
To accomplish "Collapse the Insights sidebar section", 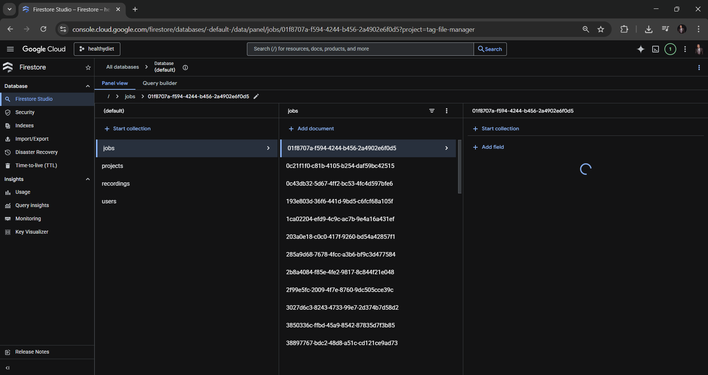I will (x=88, y=179).
